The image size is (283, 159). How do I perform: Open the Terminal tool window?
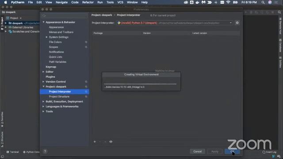[x=13, y=152]
